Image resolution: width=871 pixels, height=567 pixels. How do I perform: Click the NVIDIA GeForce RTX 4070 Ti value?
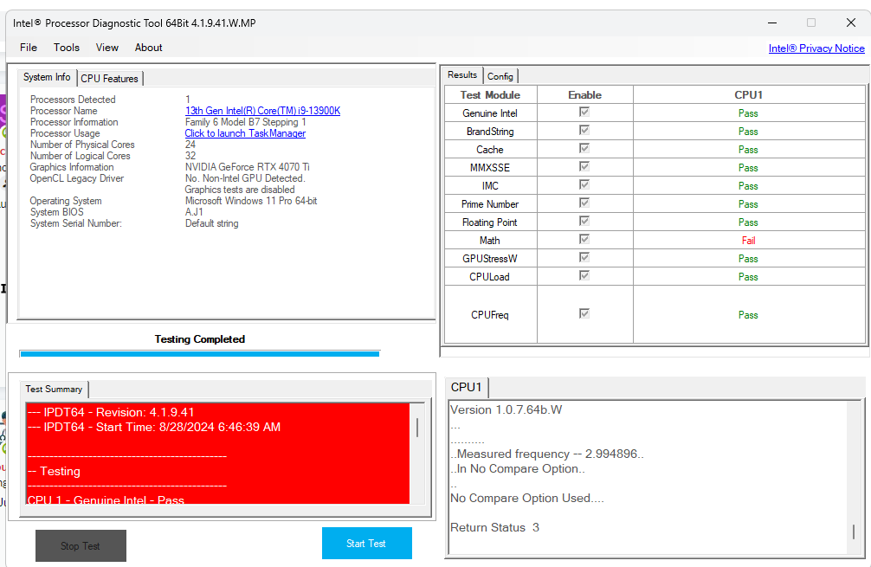(x=248, y=167)
